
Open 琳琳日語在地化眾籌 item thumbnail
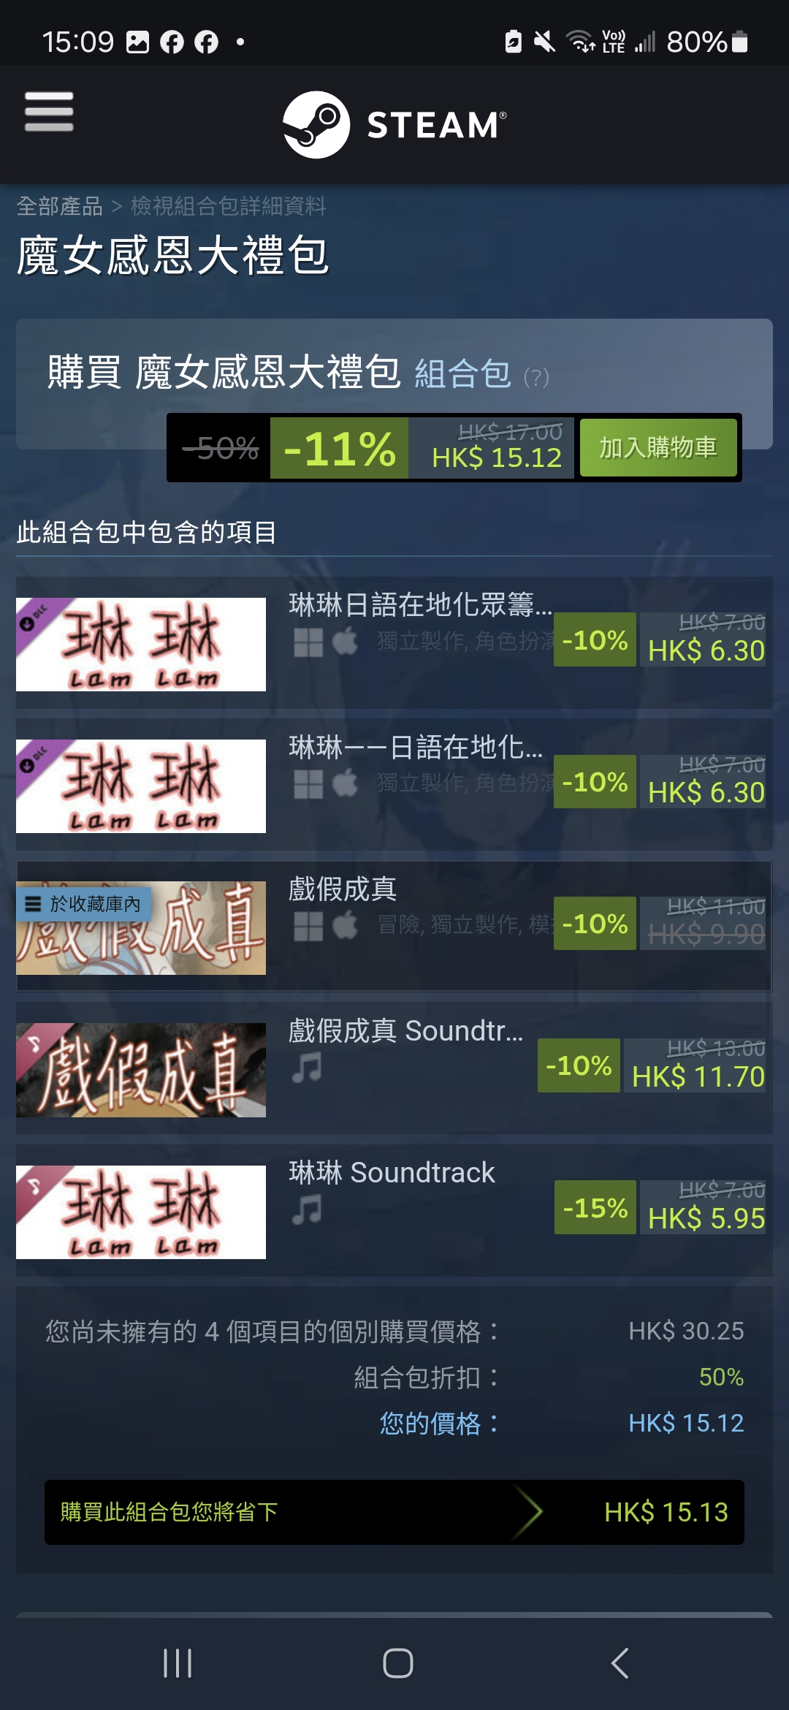coord(141,645)
